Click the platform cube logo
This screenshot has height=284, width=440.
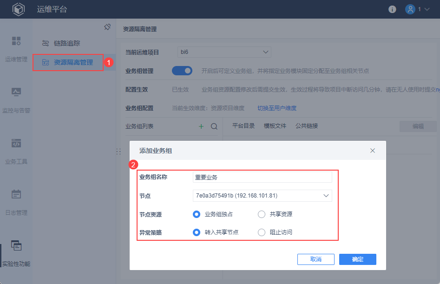[x=19, y=9]
